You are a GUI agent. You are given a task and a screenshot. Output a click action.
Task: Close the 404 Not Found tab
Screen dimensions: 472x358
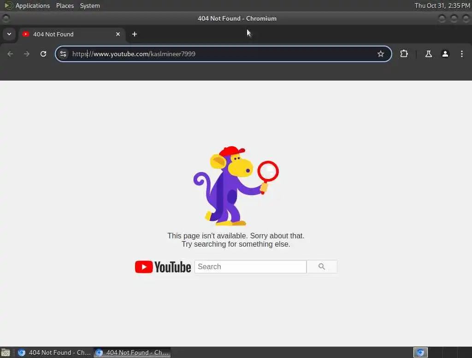click(118, 34)
